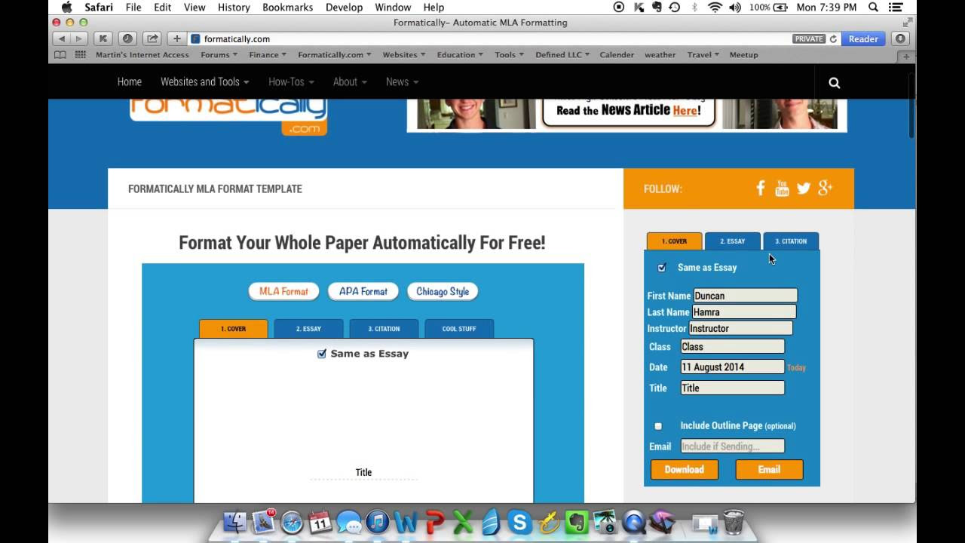Click the plus add-bookmark toolbar button
This screenshot has height=543, width=965.
click(176, 38)
